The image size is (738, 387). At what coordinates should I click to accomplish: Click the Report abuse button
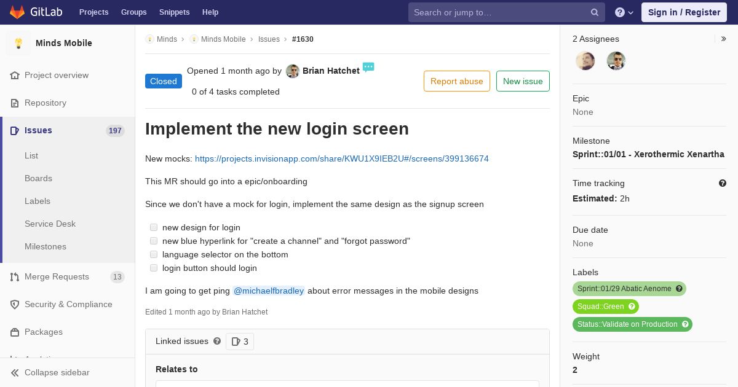point(457,81)
